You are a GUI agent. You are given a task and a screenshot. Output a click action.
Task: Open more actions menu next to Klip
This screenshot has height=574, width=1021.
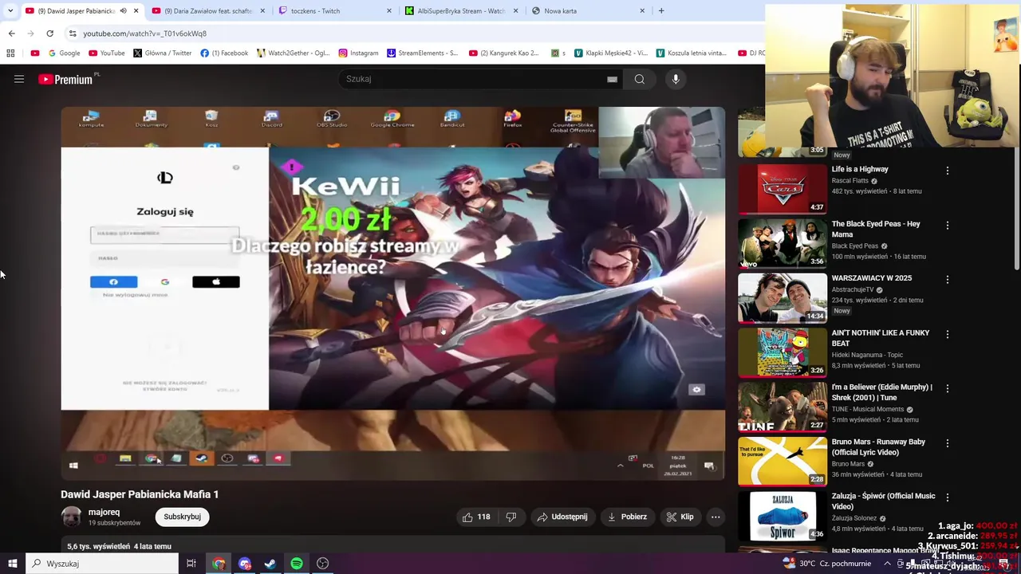coord(715,517)
